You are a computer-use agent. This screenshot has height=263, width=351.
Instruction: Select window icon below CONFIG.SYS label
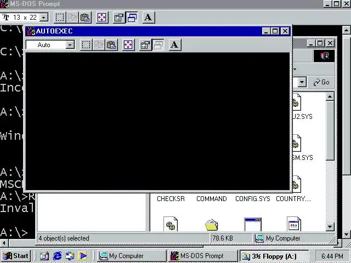(253, 224)
